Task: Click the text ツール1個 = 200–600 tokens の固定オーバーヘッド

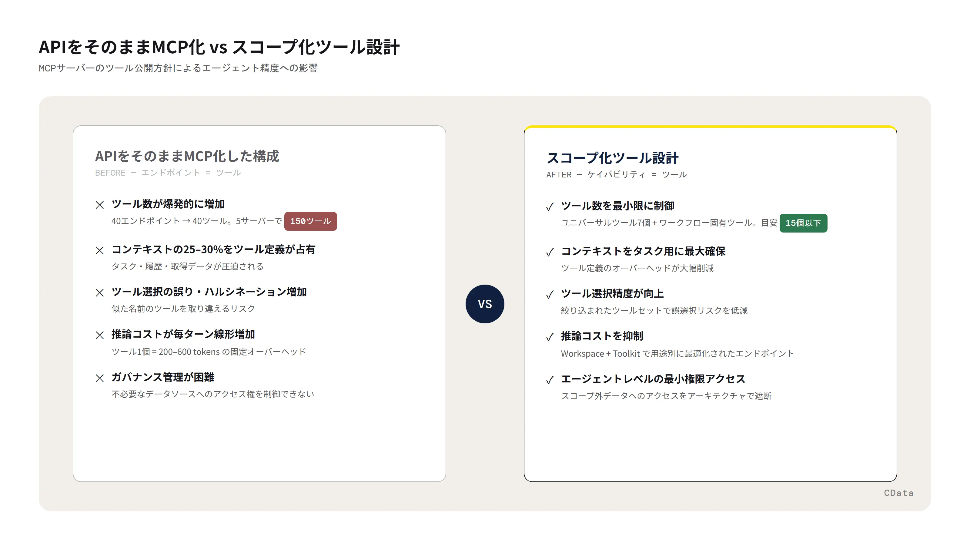Action: pos(209,352)
